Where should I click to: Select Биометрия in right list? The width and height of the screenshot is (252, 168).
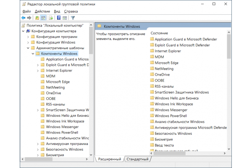point(164,139)
